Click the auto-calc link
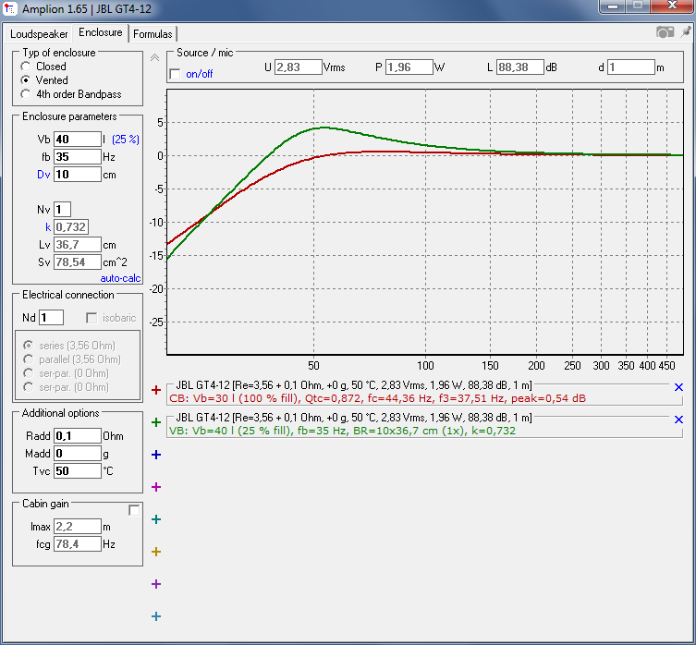Viewport: 696px width, 645px height. (120, 278)
